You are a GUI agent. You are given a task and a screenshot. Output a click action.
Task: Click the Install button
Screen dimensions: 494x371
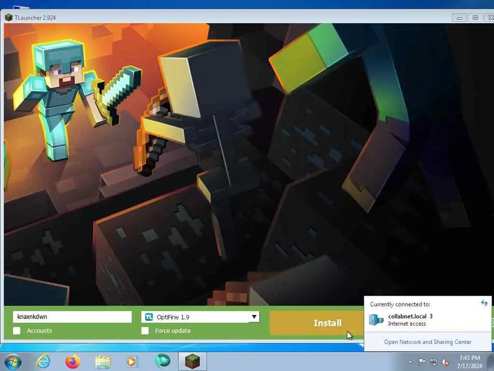(317, 323)
